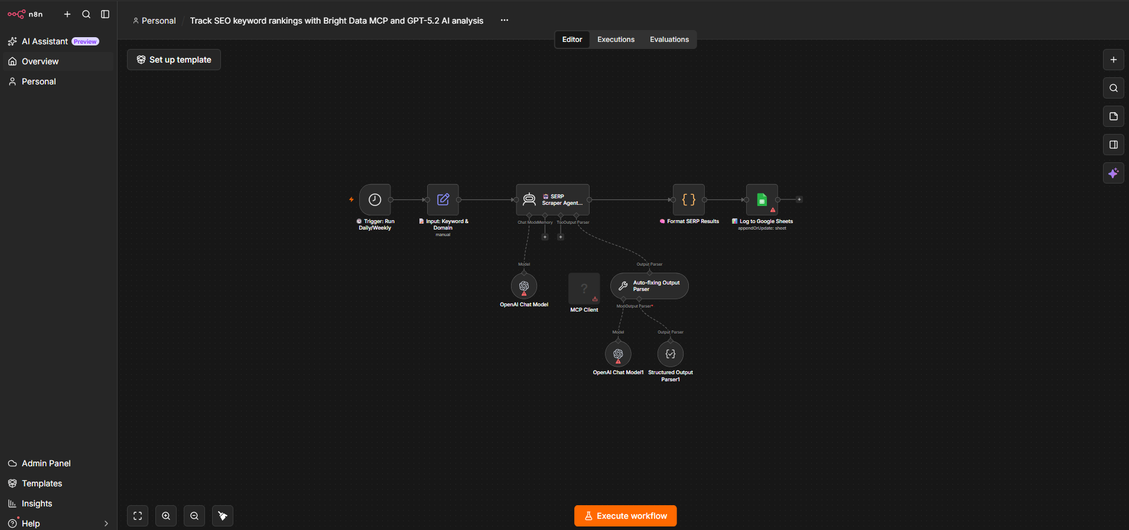Add node after Google Sheets output
1129x530 pixels.
[x=799, y=199]
